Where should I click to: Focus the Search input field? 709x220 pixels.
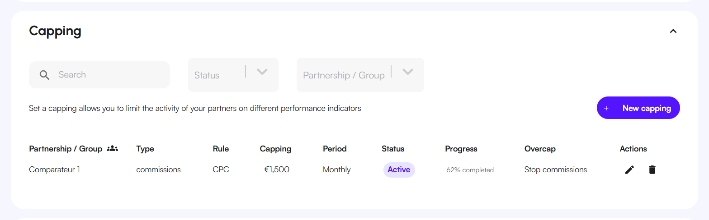[99, 75]
